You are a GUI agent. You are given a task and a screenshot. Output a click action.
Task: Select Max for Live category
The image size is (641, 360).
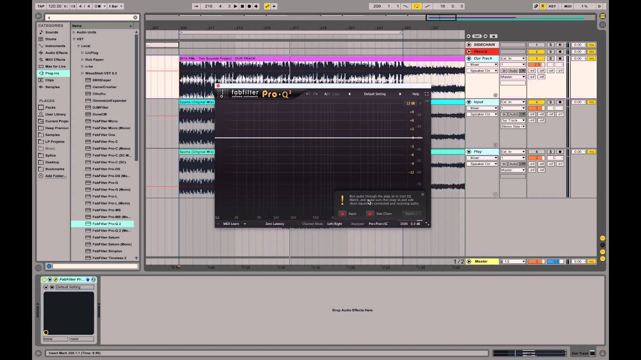tap(55, 66)
